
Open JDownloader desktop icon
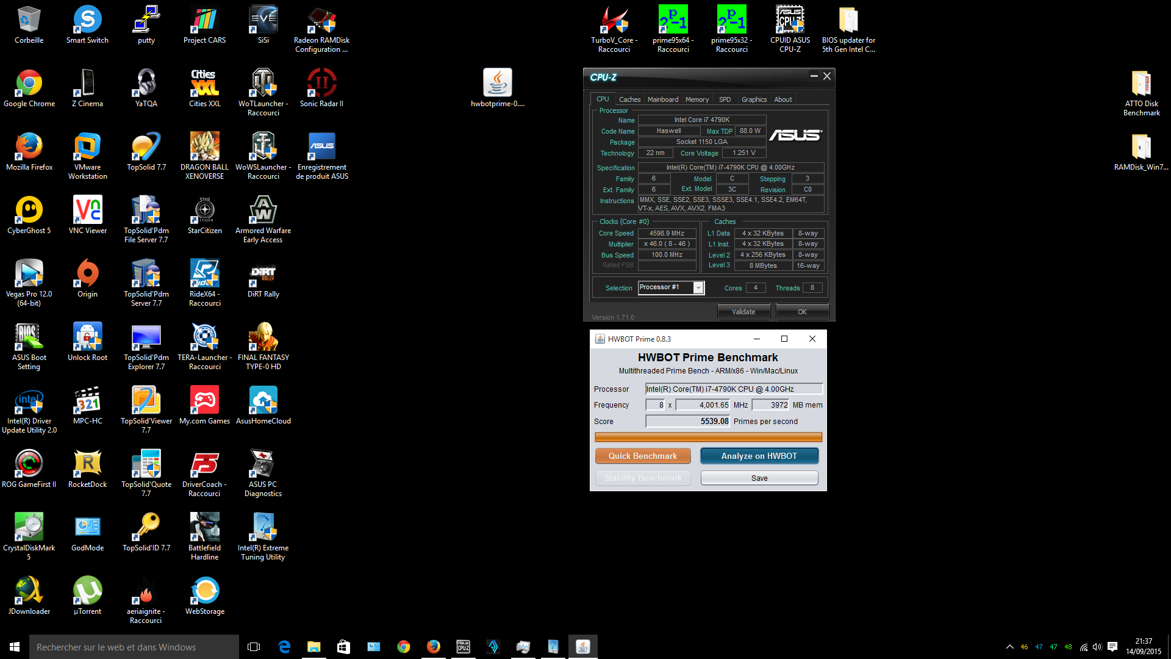click(29, 596)
